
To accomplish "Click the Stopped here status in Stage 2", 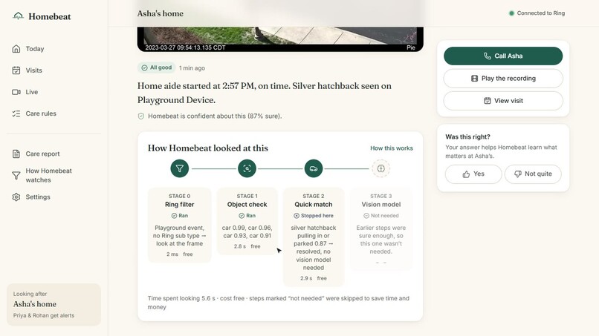I will pos(314,216).
